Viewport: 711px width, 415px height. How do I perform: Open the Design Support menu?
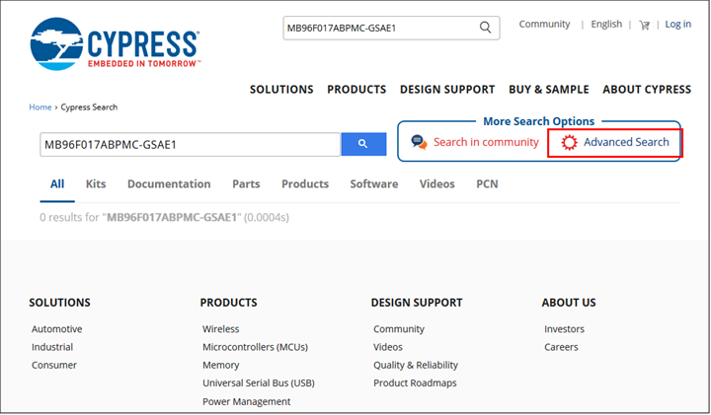447,90
